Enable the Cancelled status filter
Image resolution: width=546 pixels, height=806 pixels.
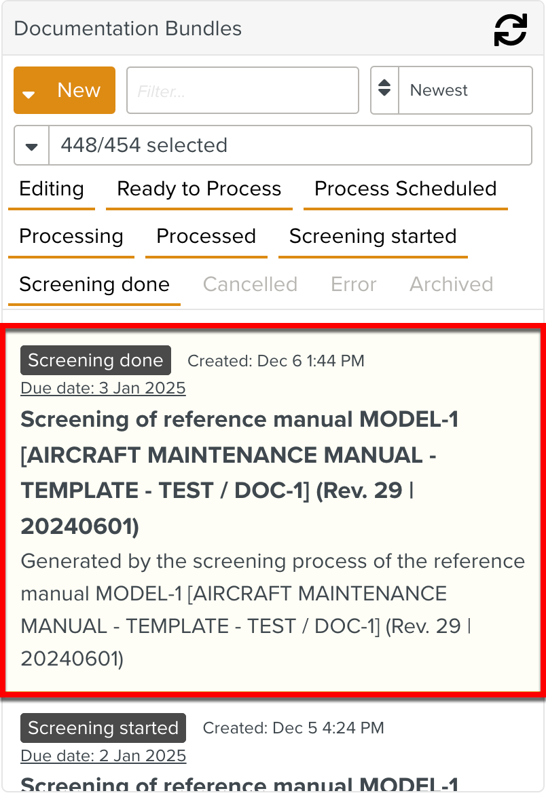point(250,284)
